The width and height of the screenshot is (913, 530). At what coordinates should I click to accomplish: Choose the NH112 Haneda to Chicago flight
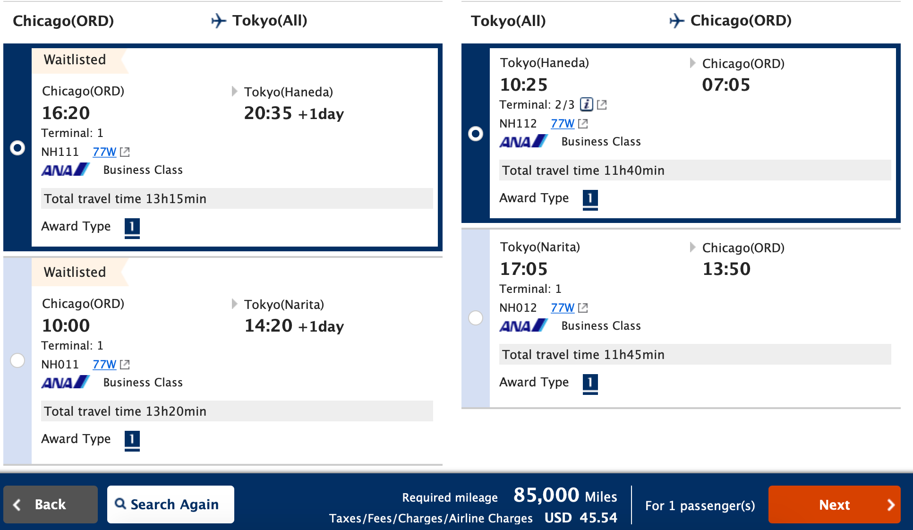pyautogui.click(x=476, y=134)
